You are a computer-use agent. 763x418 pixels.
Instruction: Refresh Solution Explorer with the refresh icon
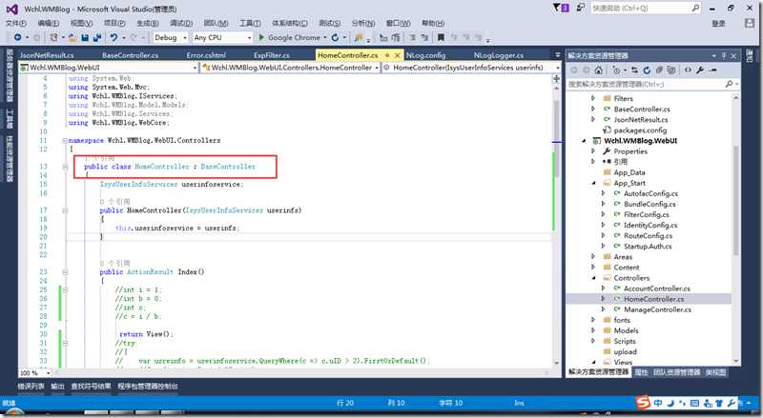point(647,70)
